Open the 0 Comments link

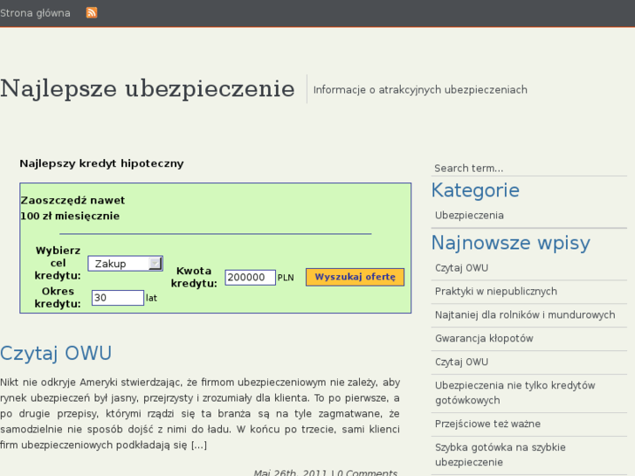(368, 473)
